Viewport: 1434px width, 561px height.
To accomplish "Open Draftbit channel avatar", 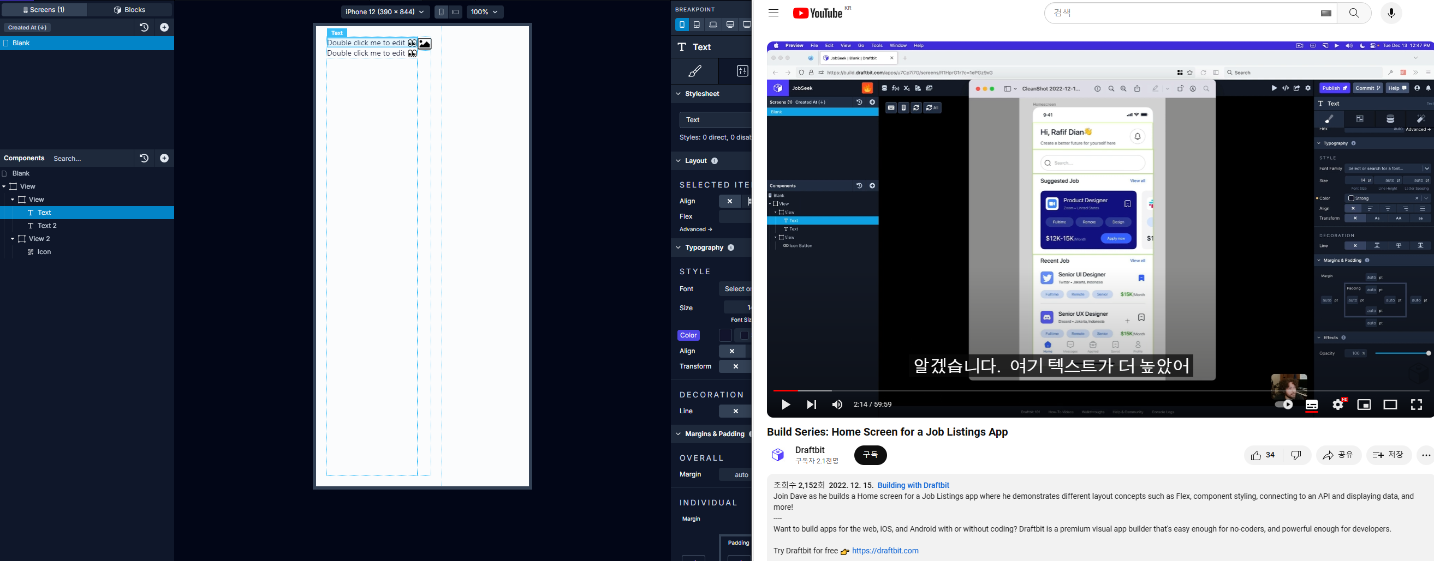I will (x=778, y=455).
